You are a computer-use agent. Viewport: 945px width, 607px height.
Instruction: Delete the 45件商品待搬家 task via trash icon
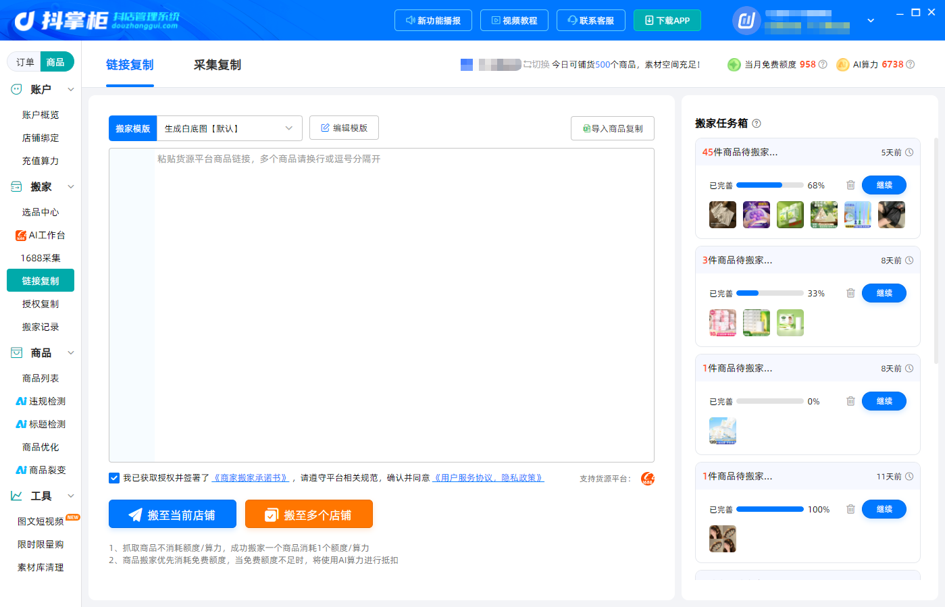tap(850, 185)
